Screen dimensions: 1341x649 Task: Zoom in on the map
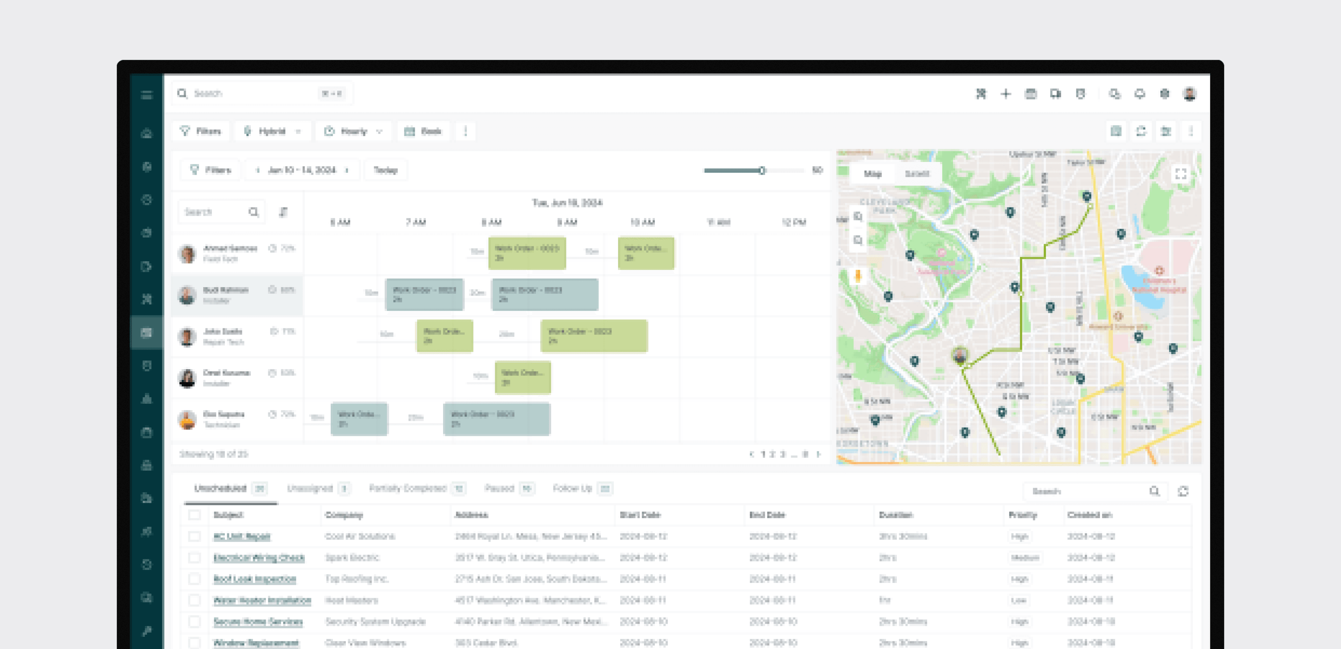click(x=858, y=217)
